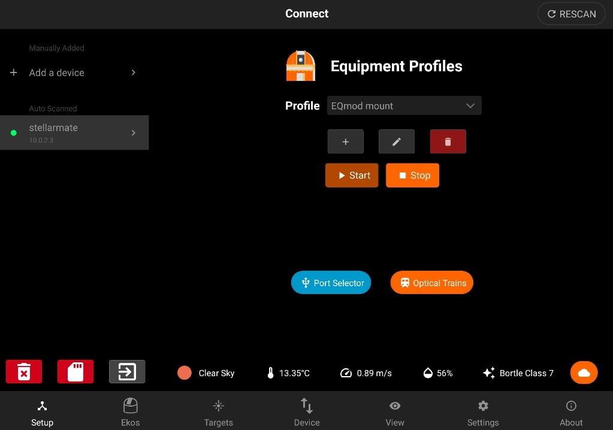Click the red trash delete icon

pos(24,371)
